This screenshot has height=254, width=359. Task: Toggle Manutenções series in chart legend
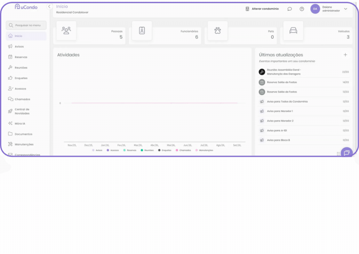pyautogui.click(x=204, y=151)
